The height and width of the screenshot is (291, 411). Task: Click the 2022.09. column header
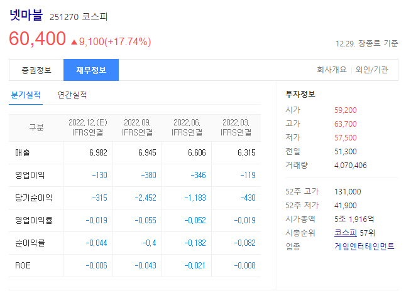(x=137, y=127)
